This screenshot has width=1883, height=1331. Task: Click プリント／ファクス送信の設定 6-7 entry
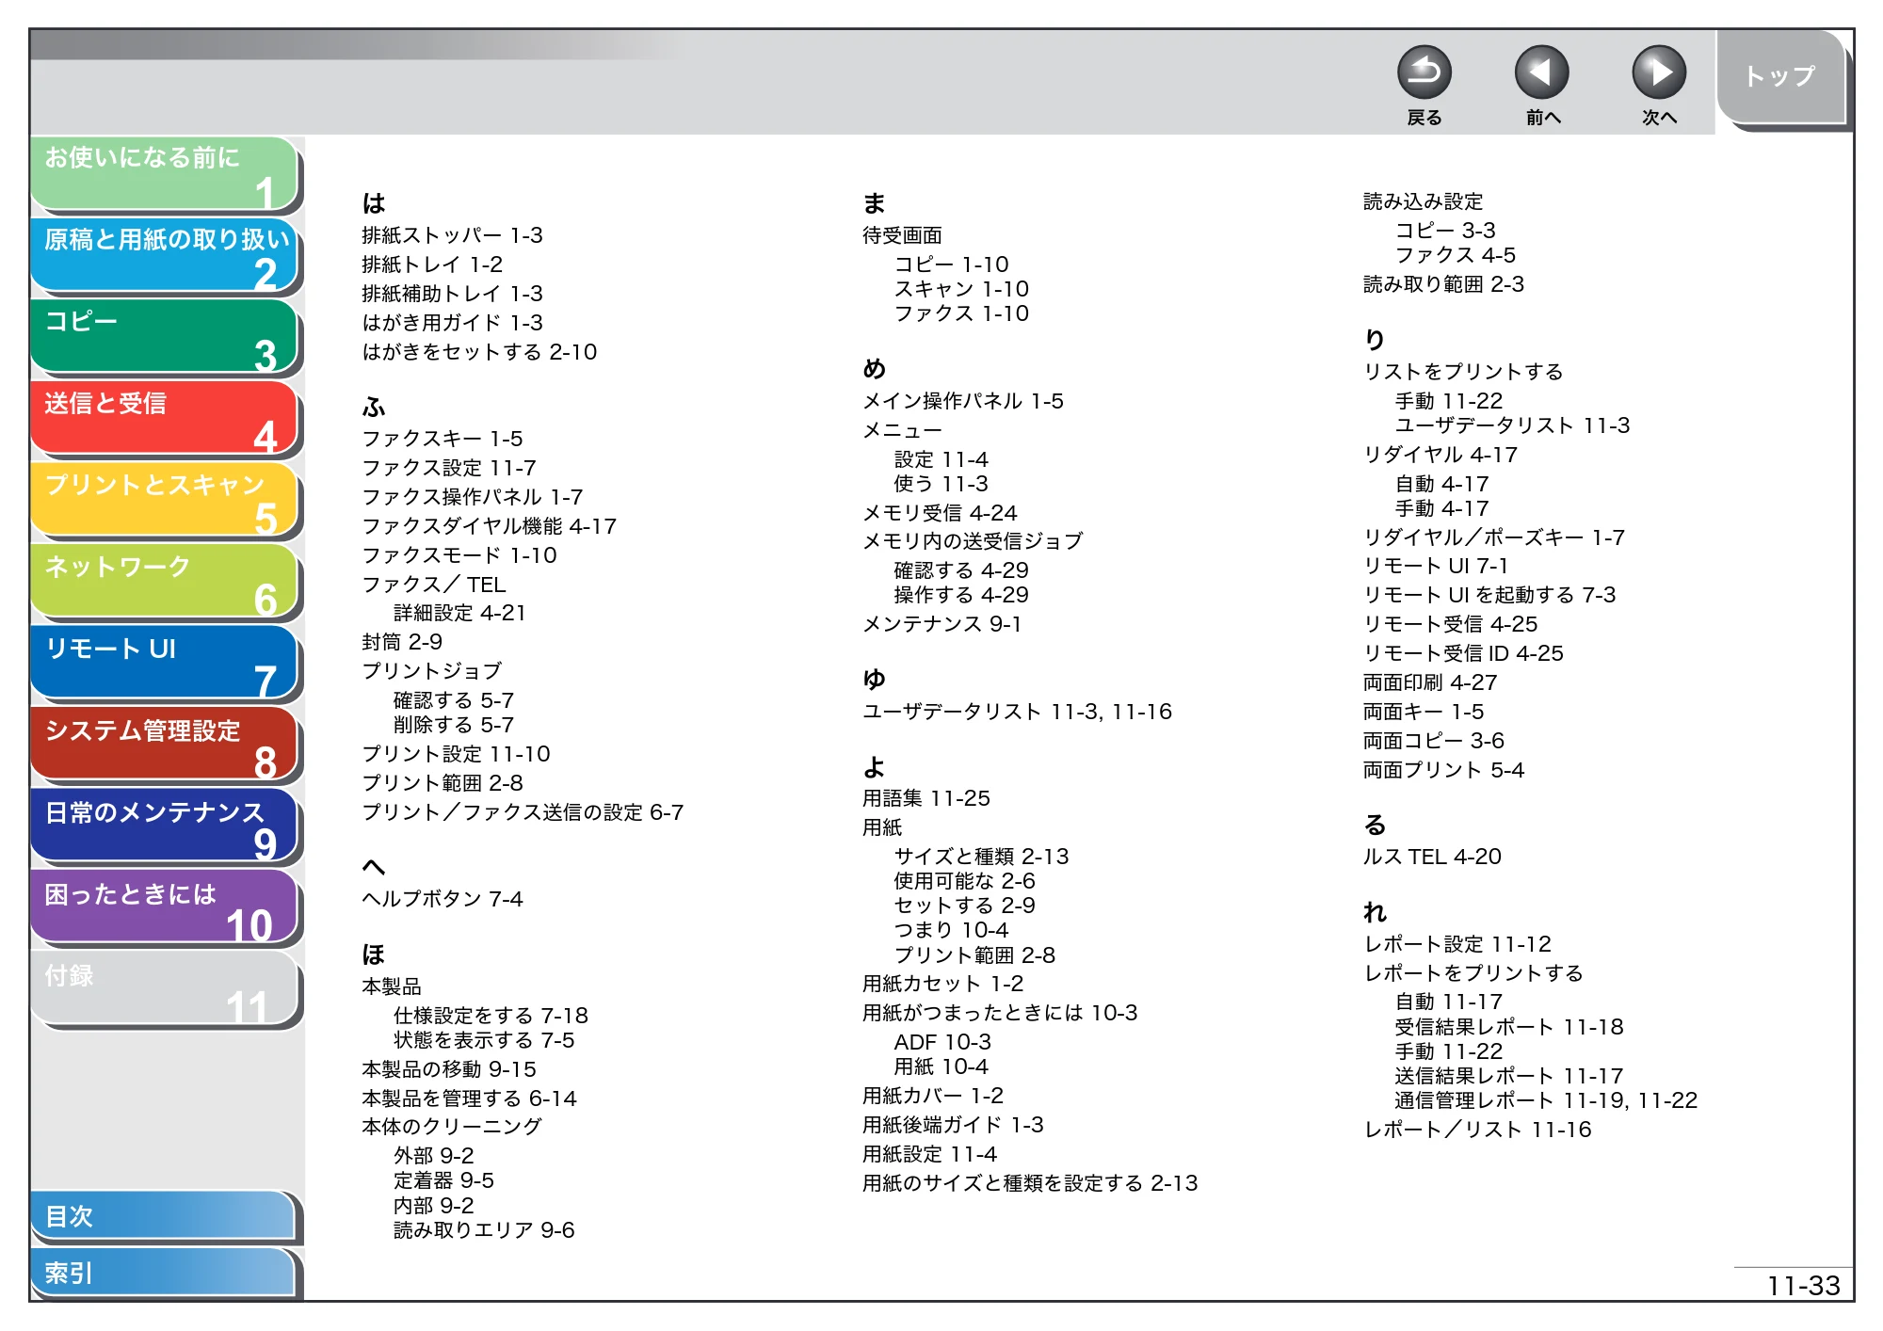click(x=523, y=812)
